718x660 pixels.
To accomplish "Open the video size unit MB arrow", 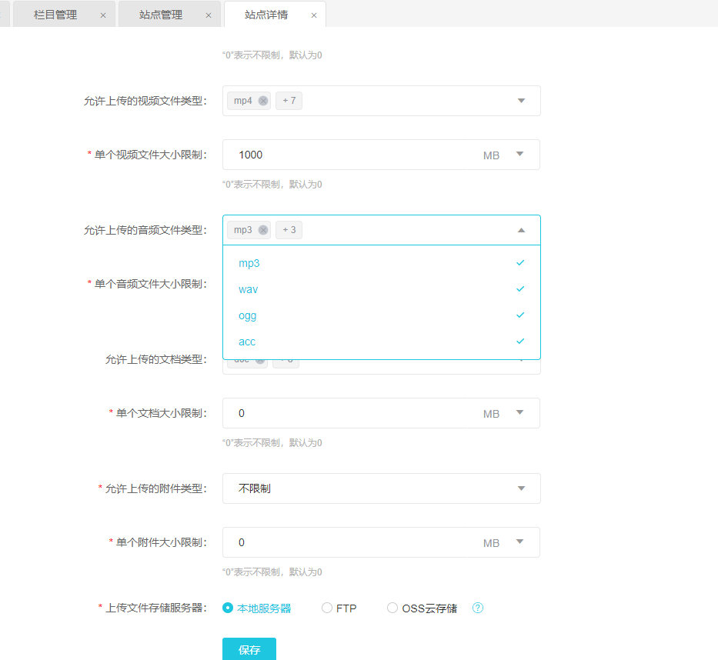I will click(x=519, y=154).
